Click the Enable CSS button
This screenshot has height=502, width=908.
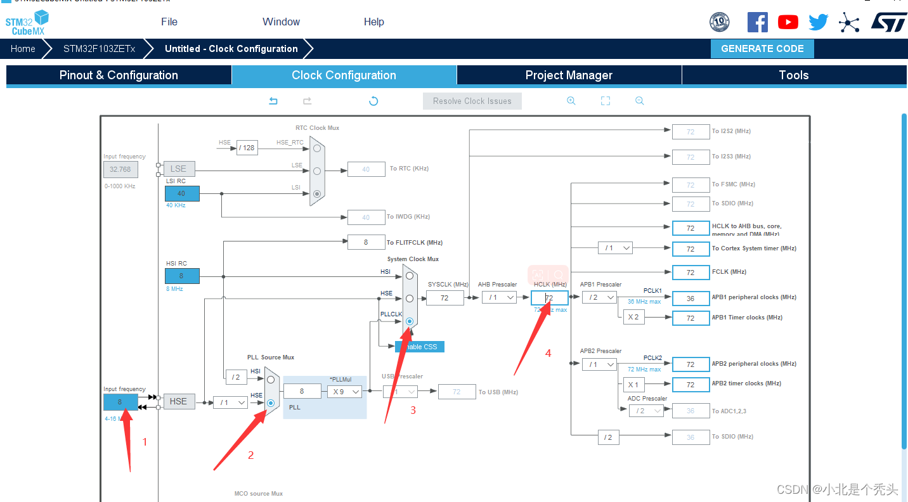point(419,347)
